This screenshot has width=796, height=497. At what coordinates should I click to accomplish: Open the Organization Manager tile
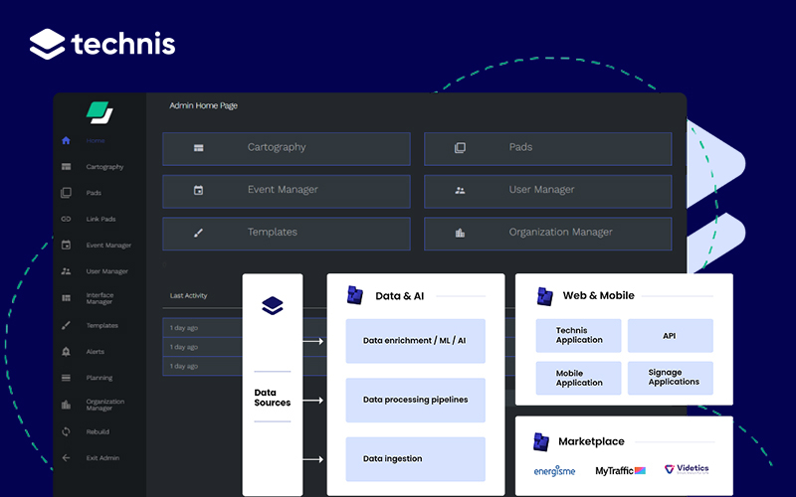click(x=548, y=234)
